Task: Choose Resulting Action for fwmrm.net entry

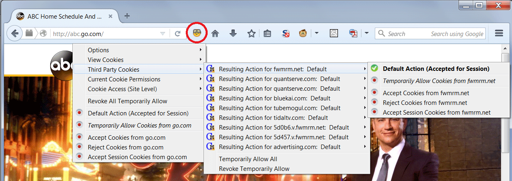Action: [x=287, y=69]
